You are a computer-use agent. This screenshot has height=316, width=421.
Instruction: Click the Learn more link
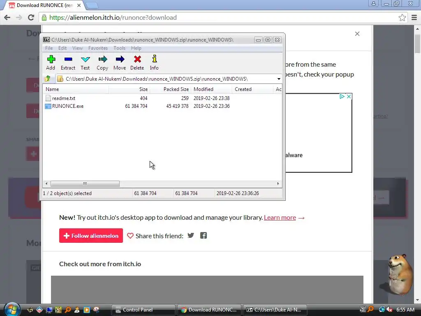[280, 217]
